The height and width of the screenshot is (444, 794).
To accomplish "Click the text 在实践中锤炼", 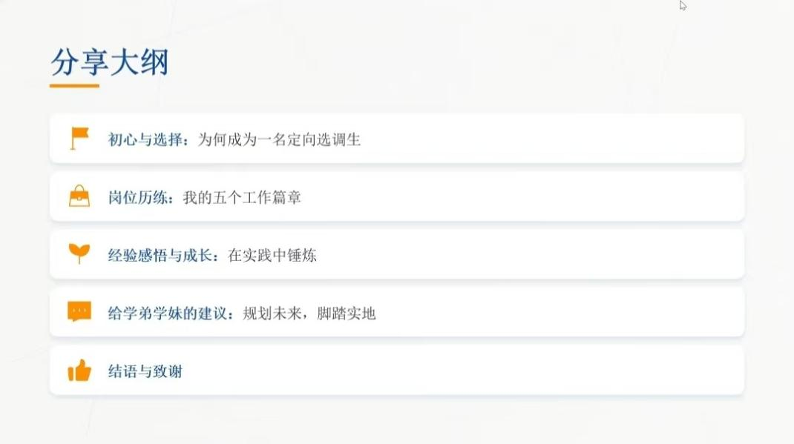I will point(272,255).
